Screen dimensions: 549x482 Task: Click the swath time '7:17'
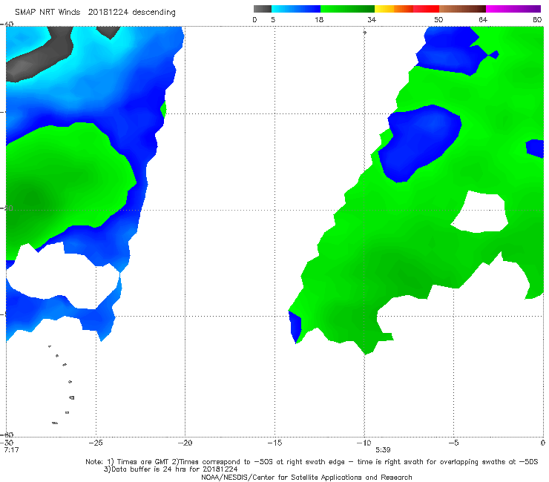coord(11,450)
